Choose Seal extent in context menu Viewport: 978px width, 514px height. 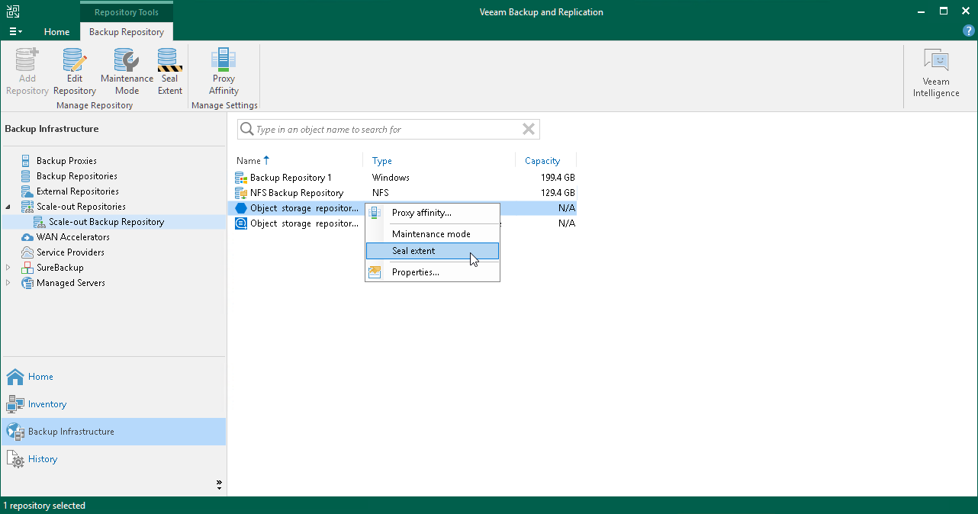point(413,251)
